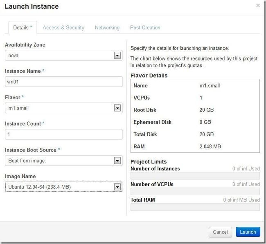Expand the m1.small flavor combo box

63,108
